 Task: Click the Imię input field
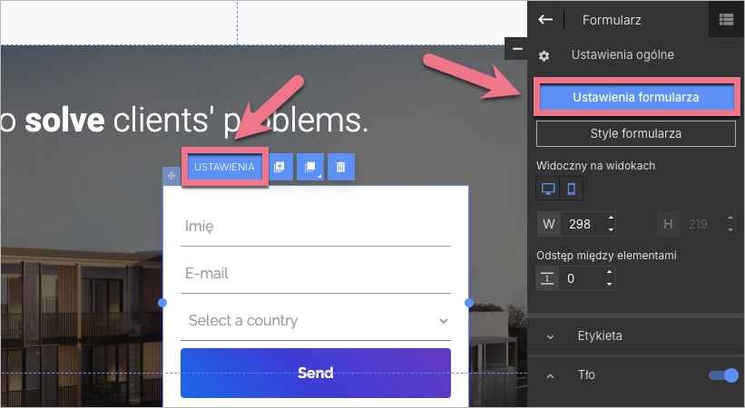click(x=316, y=227)
